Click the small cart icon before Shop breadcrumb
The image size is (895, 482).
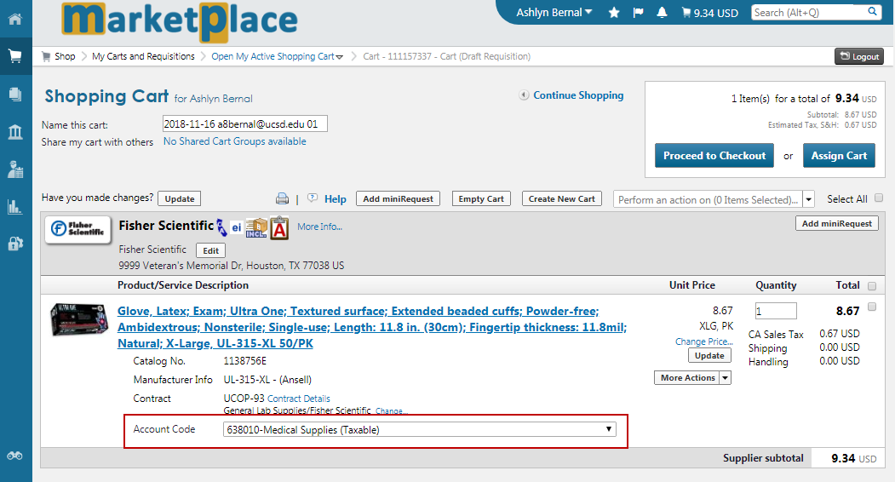(46, 56)
